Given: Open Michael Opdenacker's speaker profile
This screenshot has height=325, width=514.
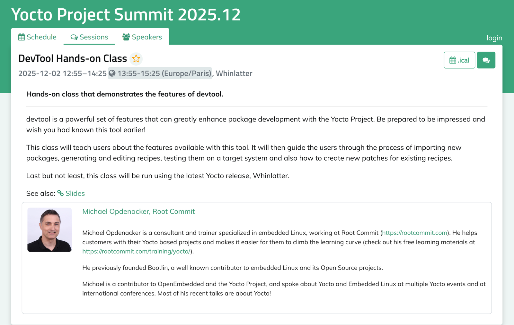Looking at the screenshot, I should coord(138,212).
